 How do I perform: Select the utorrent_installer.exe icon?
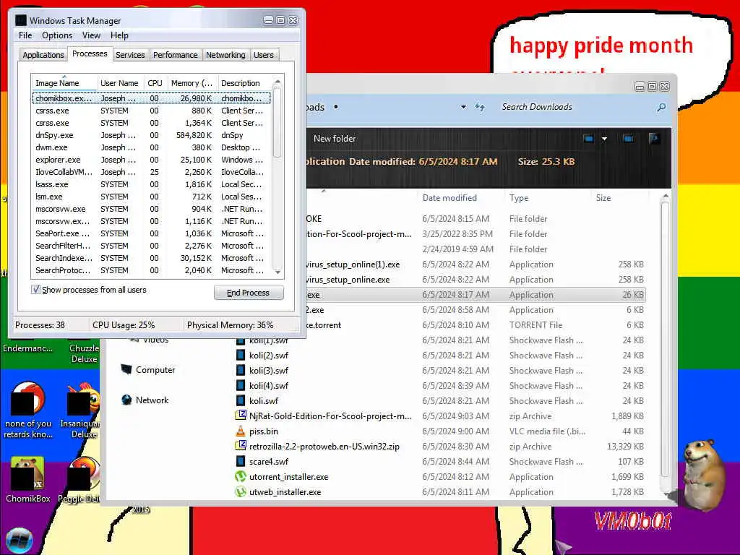[241, 477]
